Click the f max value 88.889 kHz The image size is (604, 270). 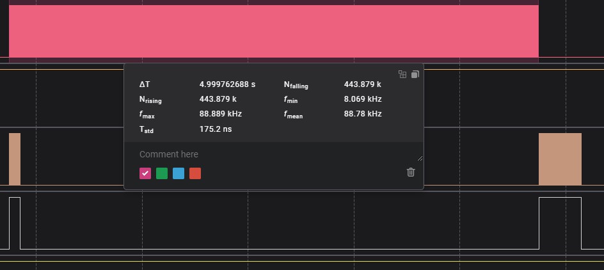point(220,114)
